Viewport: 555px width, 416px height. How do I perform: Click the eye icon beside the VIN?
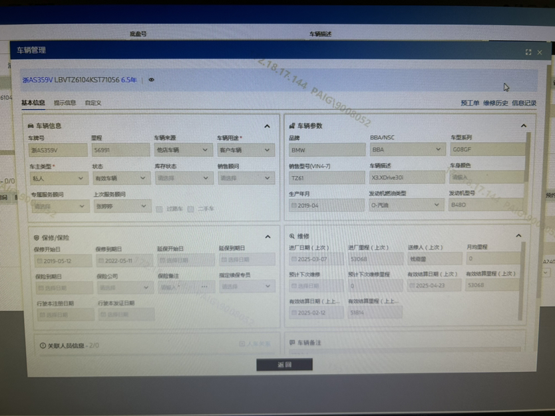point(151,80)
